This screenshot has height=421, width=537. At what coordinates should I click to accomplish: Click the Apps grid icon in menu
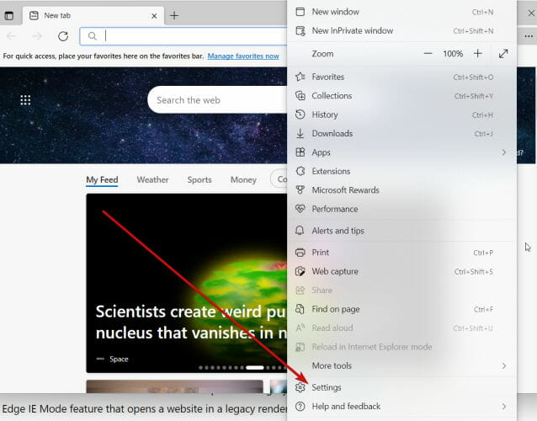pyautogui.click(x=300, y=152)
